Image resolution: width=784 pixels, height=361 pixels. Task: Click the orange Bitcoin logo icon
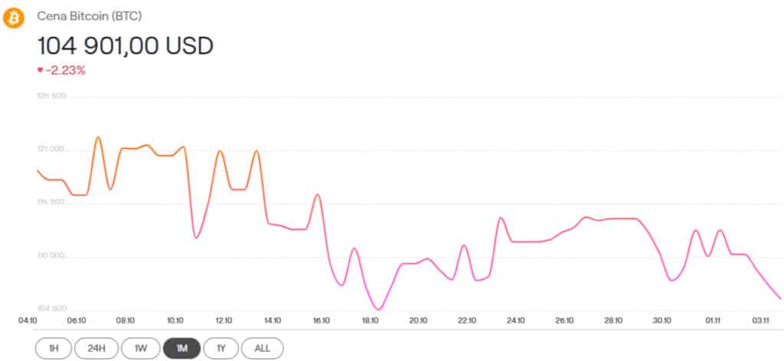tap(14, 17)
